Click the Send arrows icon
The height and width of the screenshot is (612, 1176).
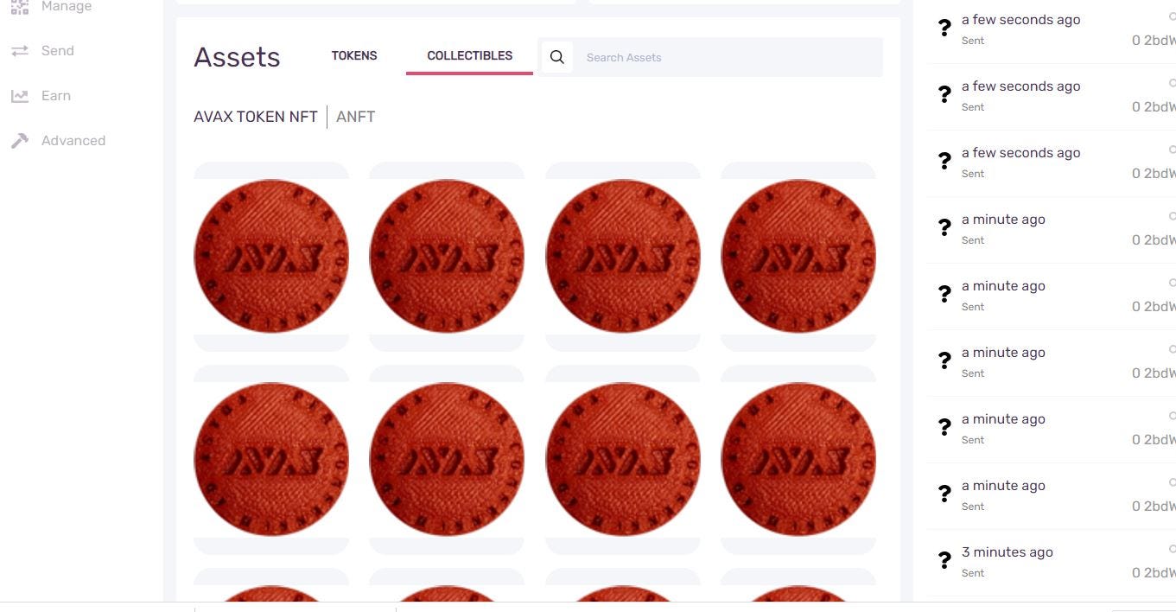click(x=19, y=51)
